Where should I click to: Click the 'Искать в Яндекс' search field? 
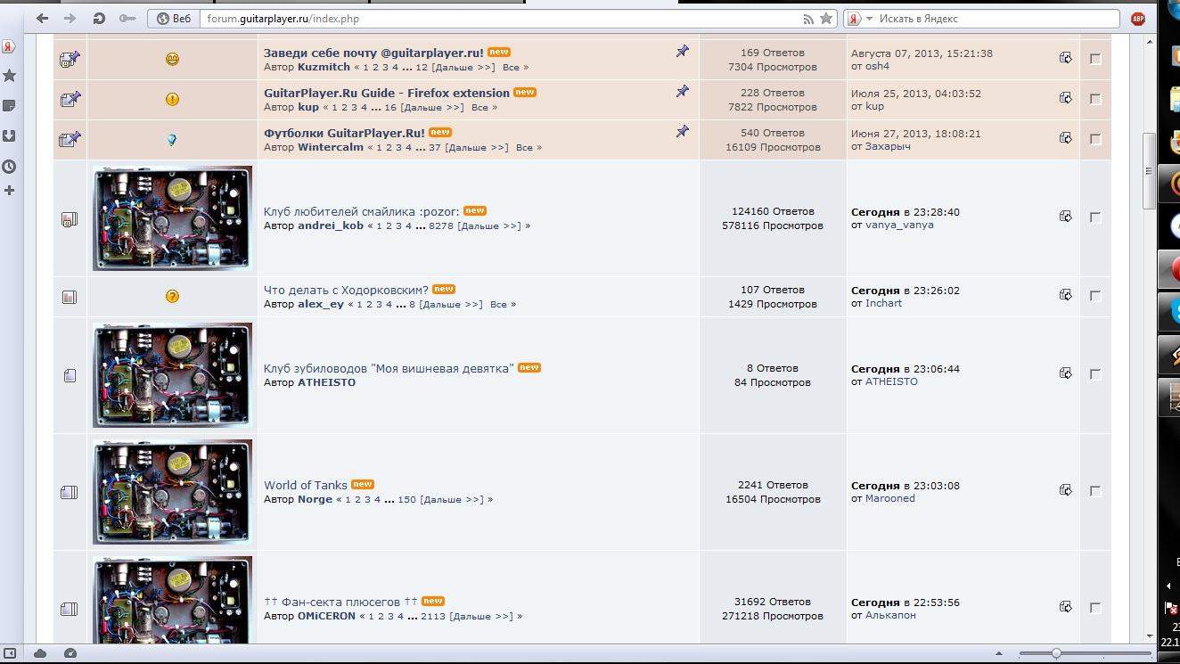pos(996,18)
